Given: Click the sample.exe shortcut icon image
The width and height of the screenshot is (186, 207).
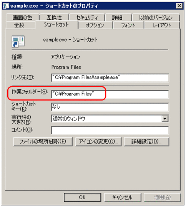Looking at the screenshot, I should [x=18, y=41].
